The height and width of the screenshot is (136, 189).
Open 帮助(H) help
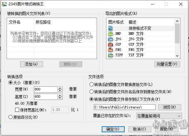pyautogui.click(x=167, y=129)
